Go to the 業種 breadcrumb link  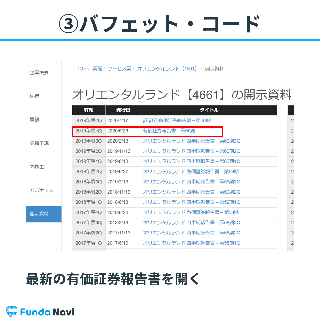coord(97,69)
